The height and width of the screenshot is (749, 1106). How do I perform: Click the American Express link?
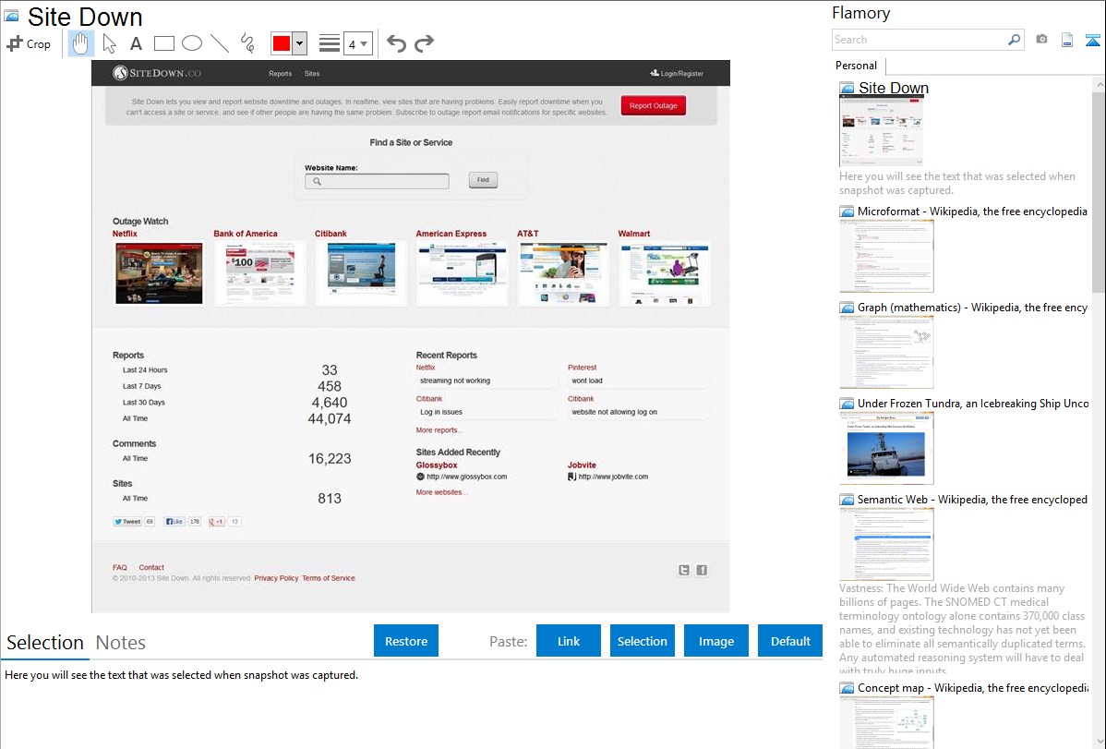coord(451,234)
